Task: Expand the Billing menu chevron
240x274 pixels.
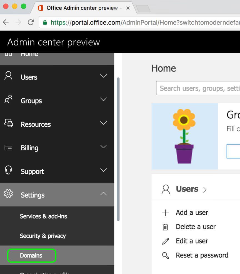Action: pyautogui.click(x=103, y=147)
